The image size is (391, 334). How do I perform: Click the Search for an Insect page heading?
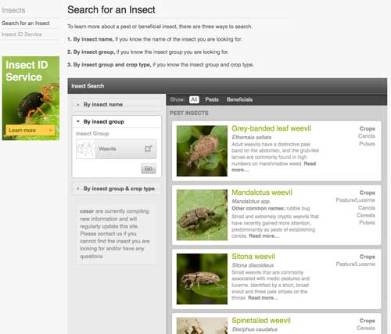pyautogui.click(x=111, y=10)
